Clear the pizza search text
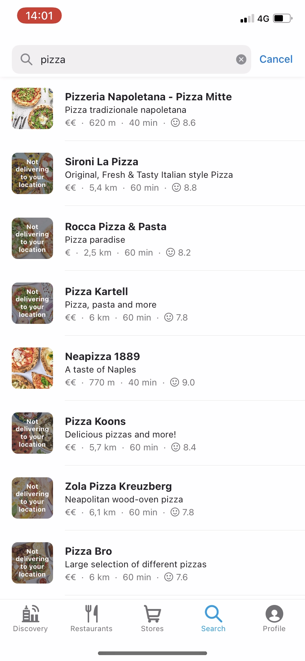 241,59
